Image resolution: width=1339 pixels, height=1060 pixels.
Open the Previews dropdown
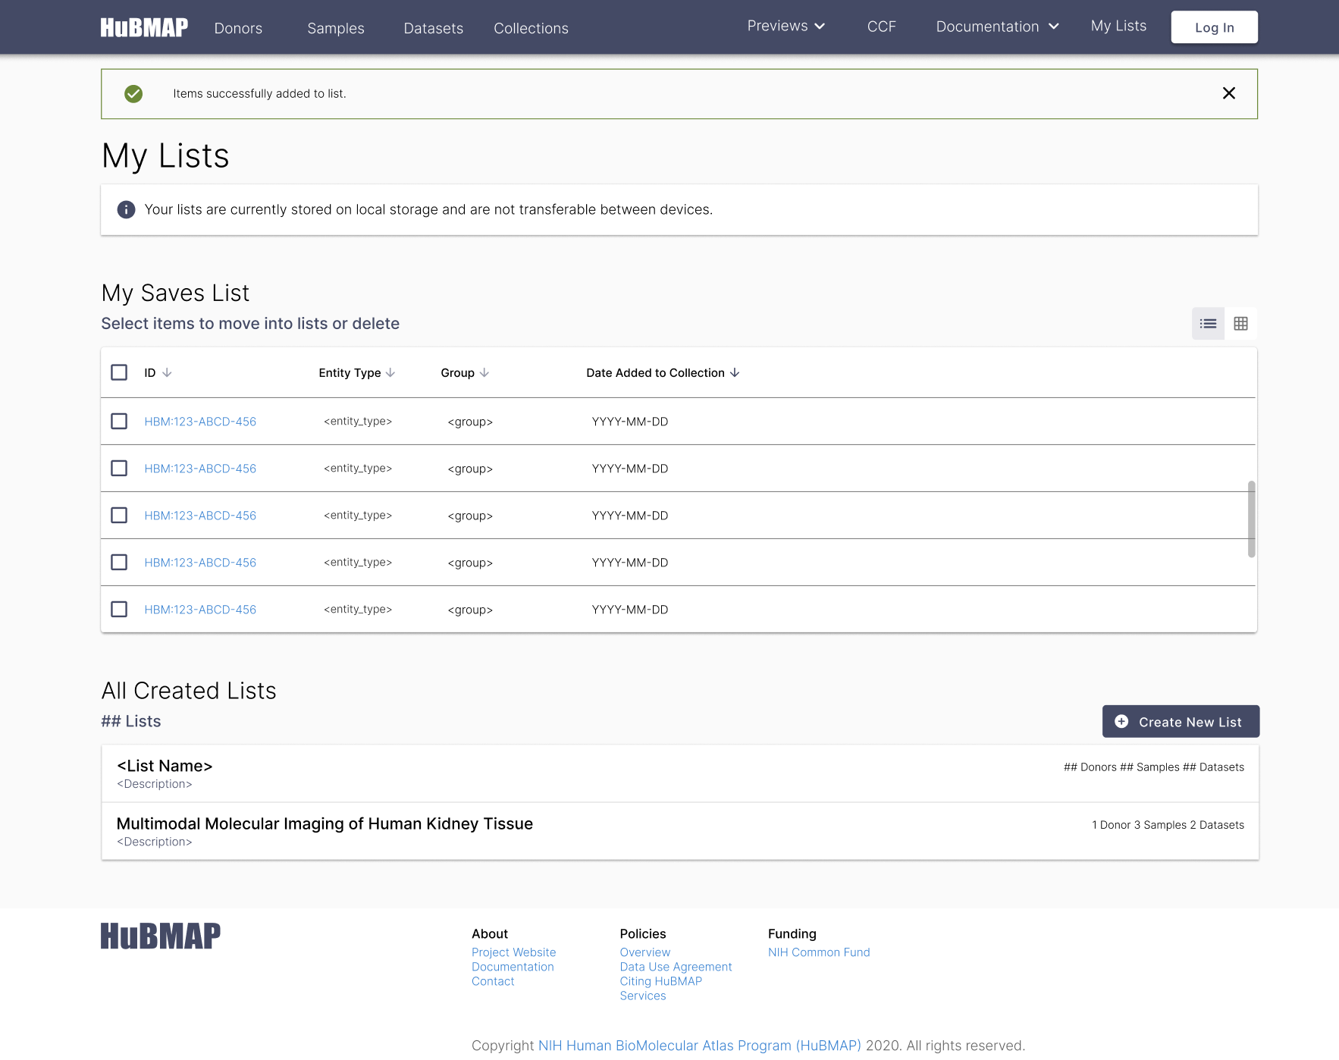point(786,25)
